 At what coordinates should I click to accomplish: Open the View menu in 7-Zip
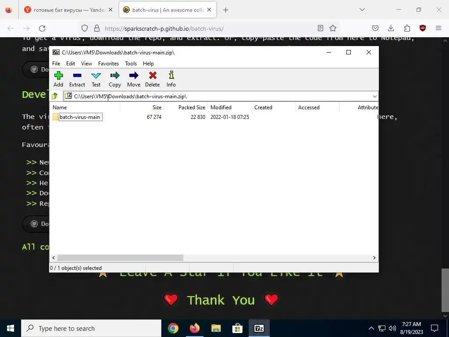[x=86, y=64]
